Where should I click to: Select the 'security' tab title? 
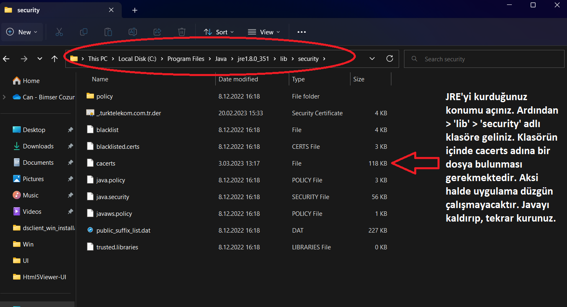tap(29, 10)
